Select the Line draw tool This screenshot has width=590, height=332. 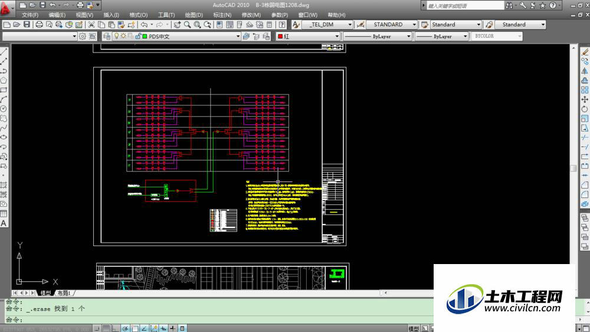click(x=4, y=51)
